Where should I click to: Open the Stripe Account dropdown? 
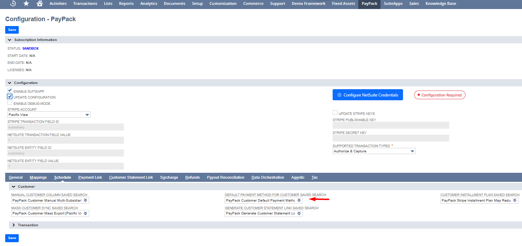(49, 114)
